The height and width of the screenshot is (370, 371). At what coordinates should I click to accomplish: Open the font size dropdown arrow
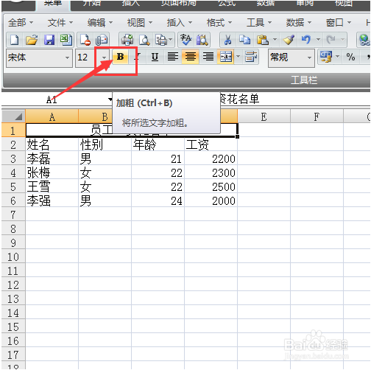click(x=104, y=57)
